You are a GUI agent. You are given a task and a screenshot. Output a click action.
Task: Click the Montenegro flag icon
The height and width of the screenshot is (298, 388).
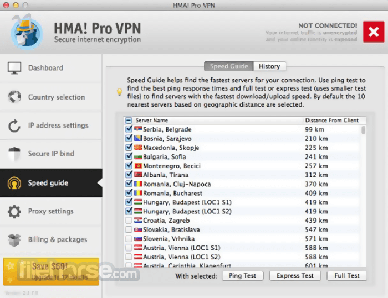click(x=138, y=166)
